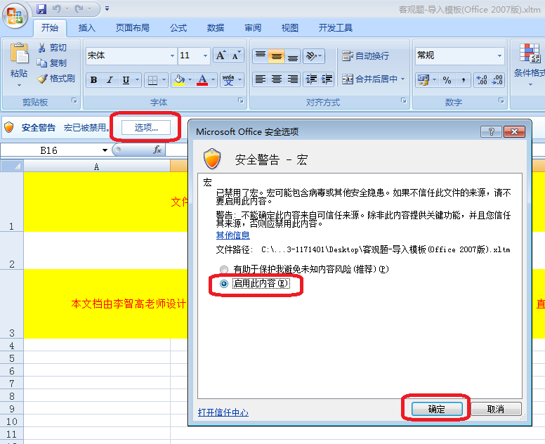The width and height of the screenshot is (545, 444).
Task: Save the workbook with the floppy icon
Action: pos(41,9)
